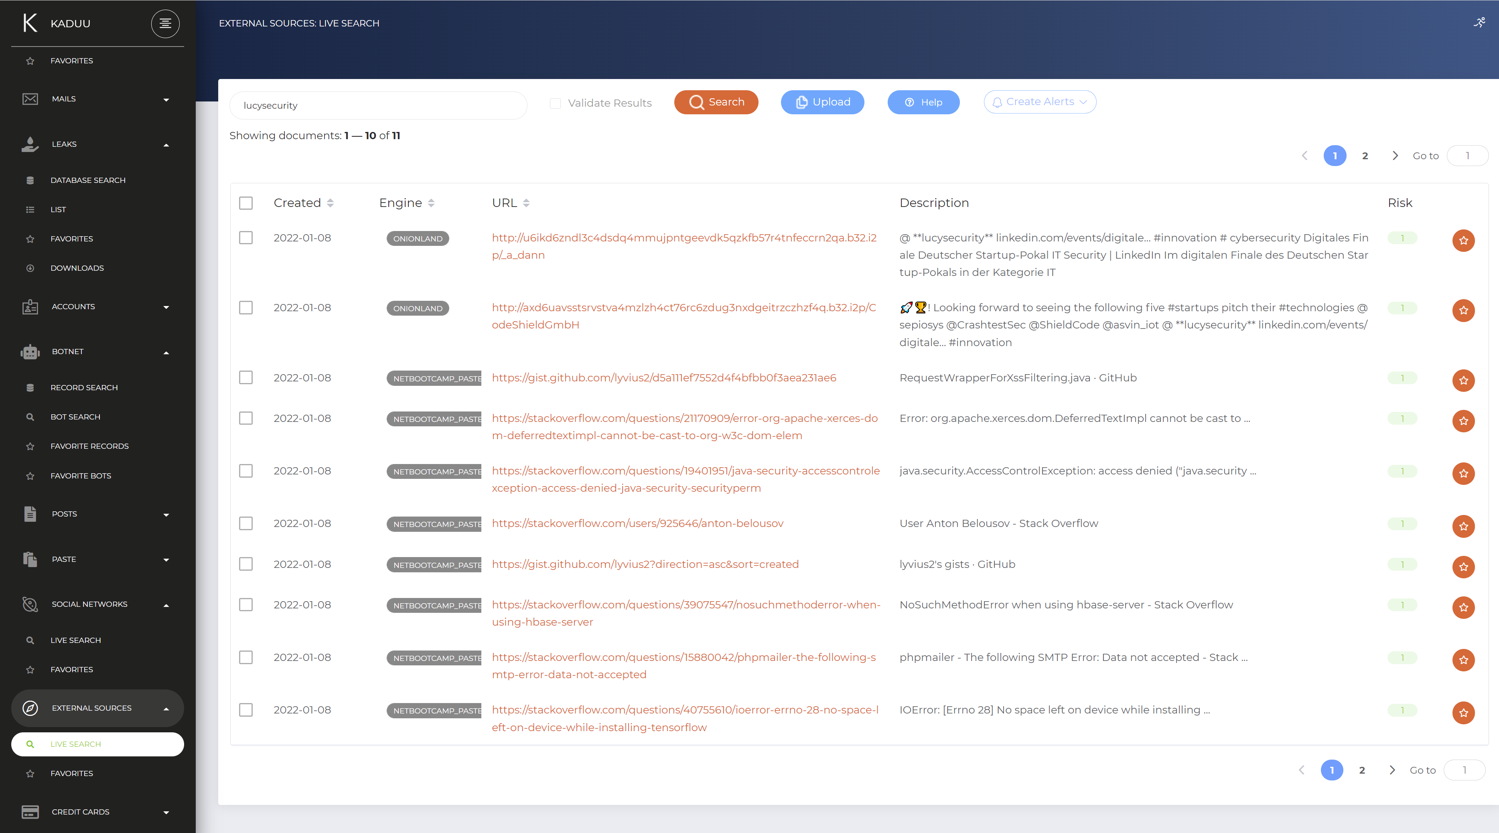Image resolution: width=1499 pixels, height=833 pixels.
Task: Open the anton-belousov Stack Overflow link
Action: [x=637, y=523]
